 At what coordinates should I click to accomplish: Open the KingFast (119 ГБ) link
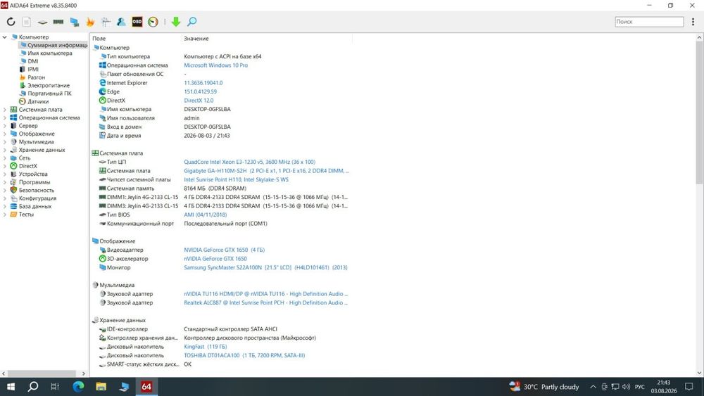pos(205,347)
